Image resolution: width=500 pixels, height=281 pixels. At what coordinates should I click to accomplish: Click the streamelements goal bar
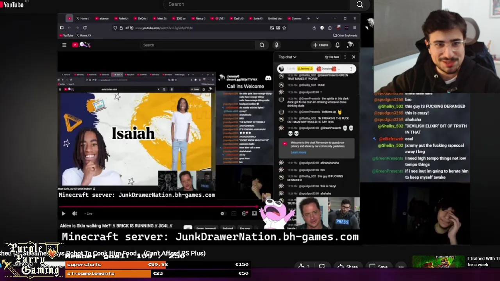108,273
